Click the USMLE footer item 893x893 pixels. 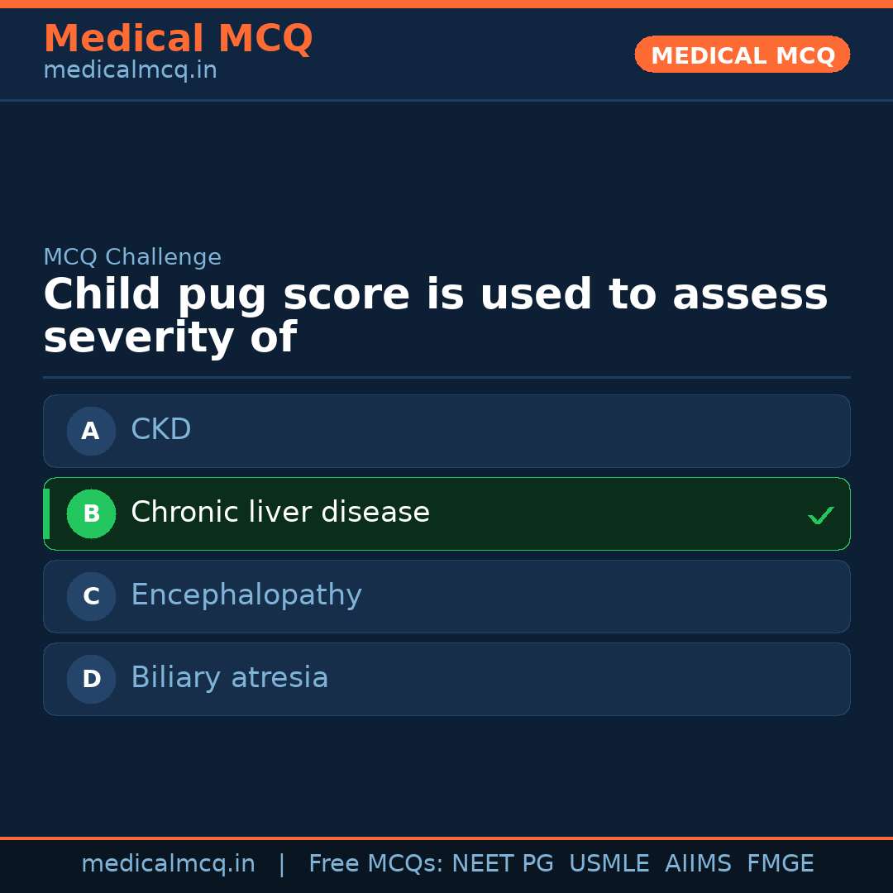[x=609, y=862]
